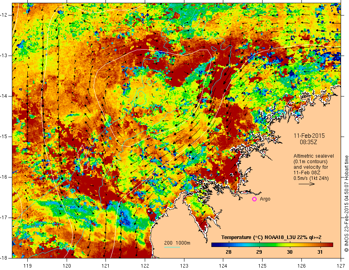The image size is (349, 270).
Task: Click the '11-Feb-2015' date text
Action: click(309, 136)
